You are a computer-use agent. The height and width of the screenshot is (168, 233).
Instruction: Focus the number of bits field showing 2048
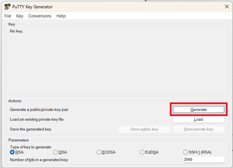[204, 159]
